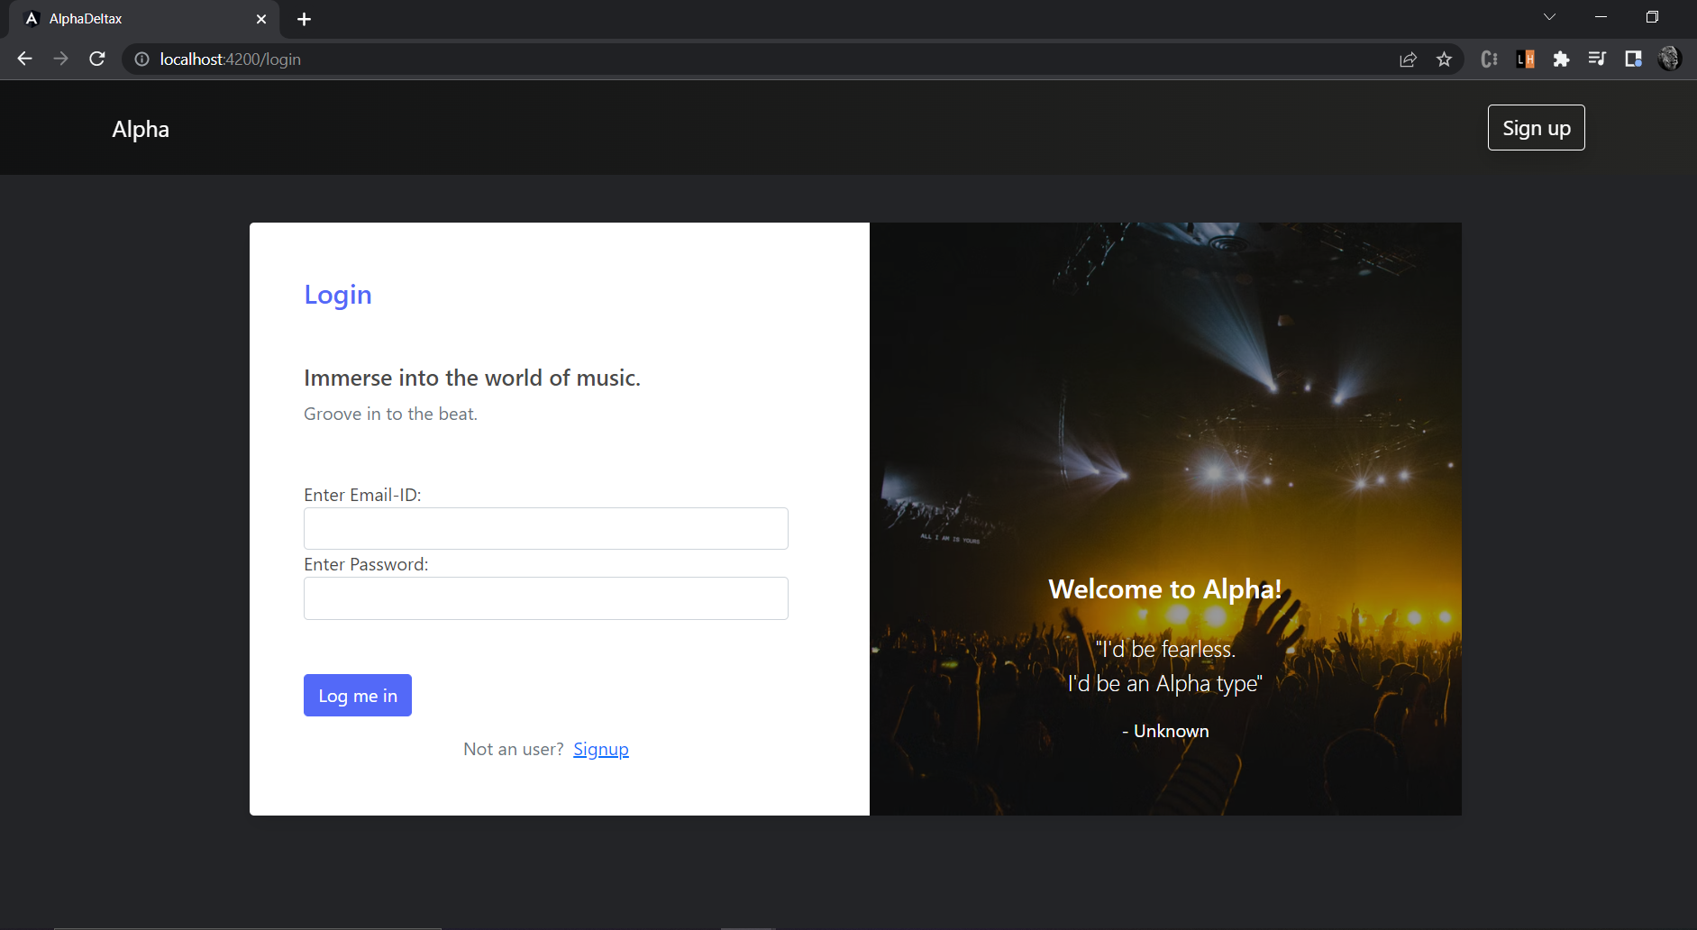
Task: Click the Sign up button in navbar
Action: [x=1536, y=128]
